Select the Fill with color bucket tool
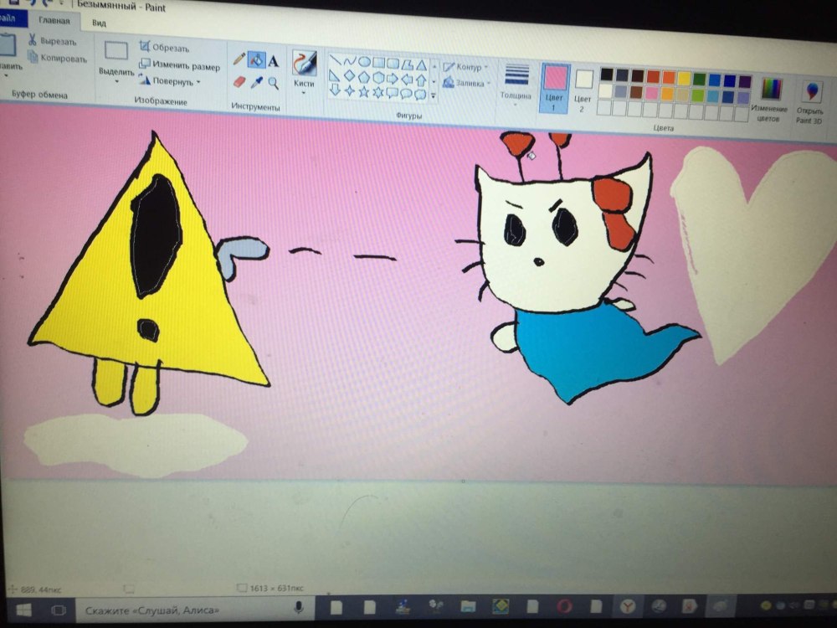Viewport: 837px width, 628px height. 256,60
